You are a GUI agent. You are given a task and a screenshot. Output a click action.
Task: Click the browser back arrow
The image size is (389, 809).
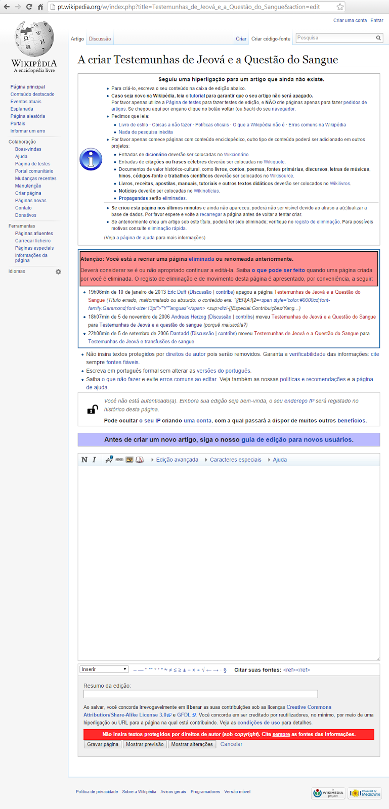(7, 7)
